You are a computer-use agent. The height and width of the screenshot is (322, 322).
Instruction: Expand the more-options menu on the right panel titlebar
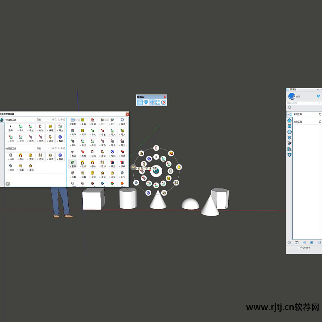[318, 89]
